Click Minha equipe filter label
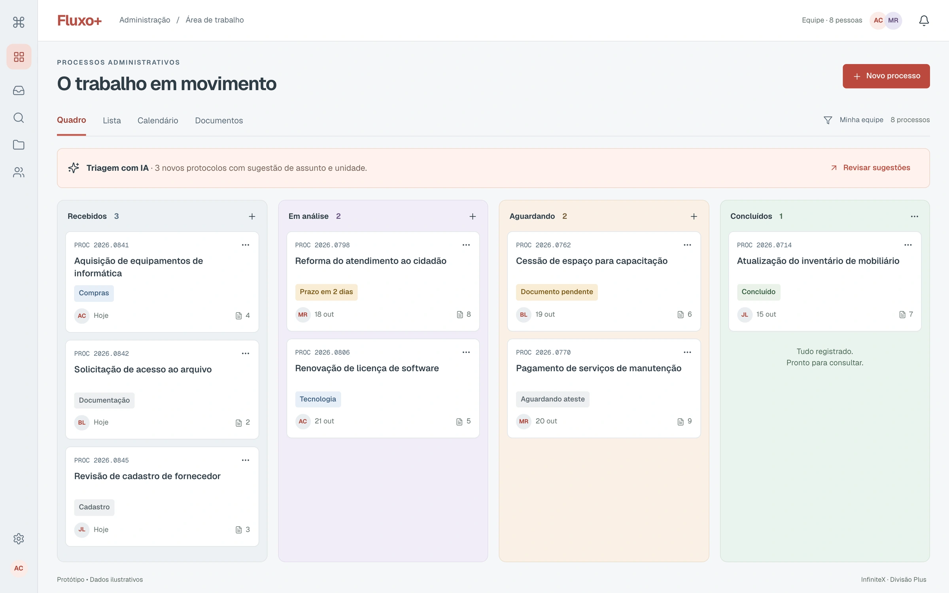Screen dimensions: 949x593 tap(861, 120)
